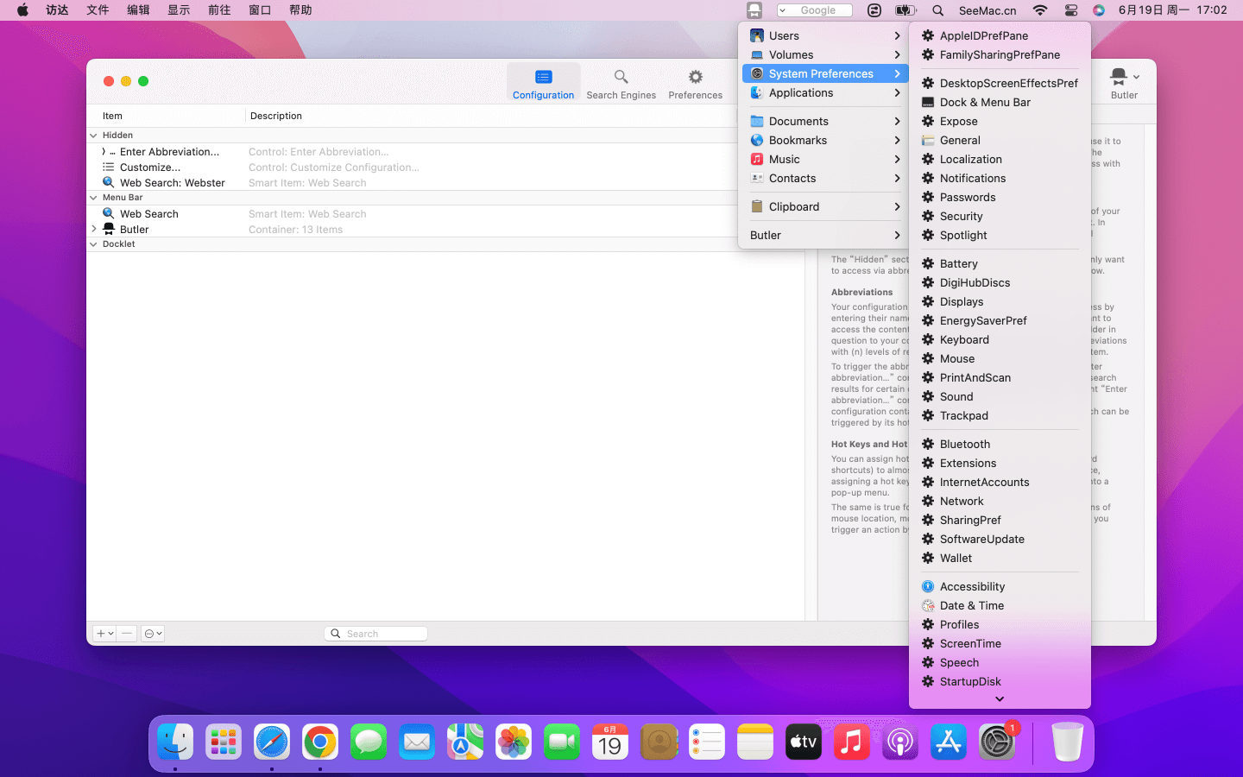The image size is (1243, 777).
Task: Expand the Butler container row
Action: [x=93, y=230]
